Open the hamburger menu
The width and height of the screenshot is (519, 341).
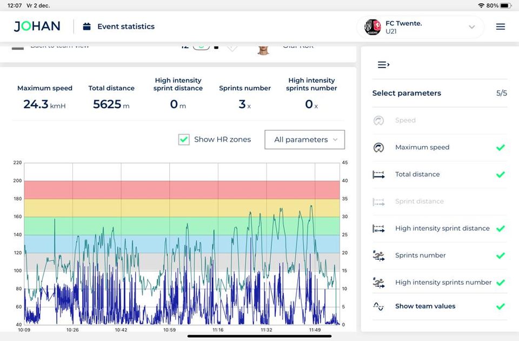tap(500, 26)
